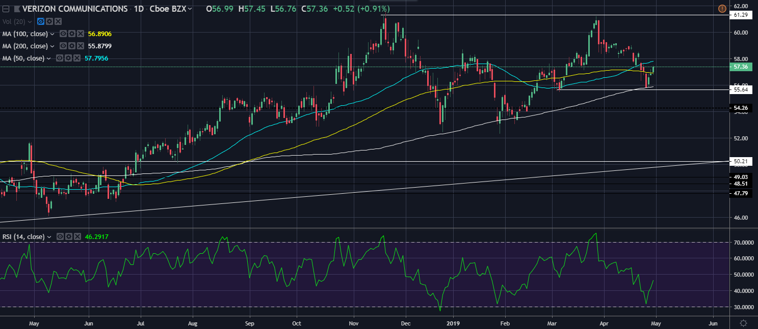Open settings for MA (200, close)
Viewport: 758px width, 329px height.
pyautogui.click(x=71, y=46)
